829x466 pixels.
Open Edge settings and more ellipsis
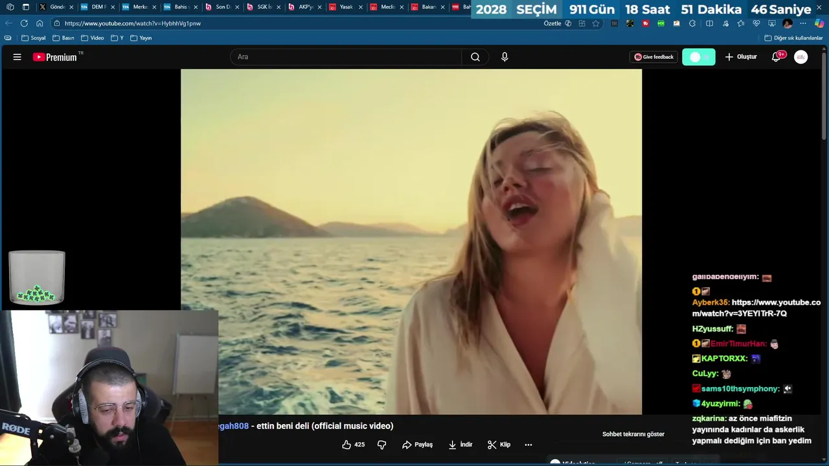tap(803, 23)
